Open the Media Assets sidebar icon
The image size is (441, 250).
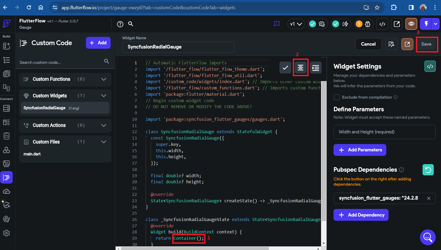click(6, 164)
